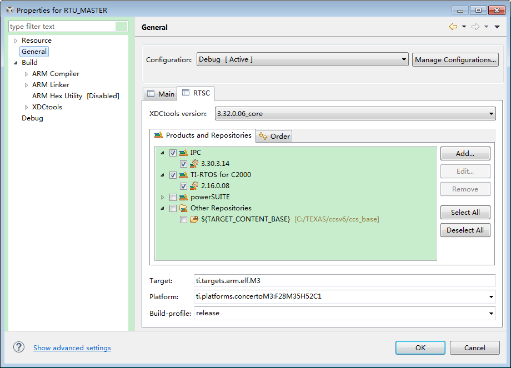The image size is (511, 368).
Task: Switch to the Order tab
Action: click(x=274, y=136)
